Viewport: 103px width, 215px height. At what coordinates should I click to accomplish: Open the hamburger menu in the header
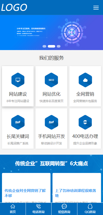(96, 8)
